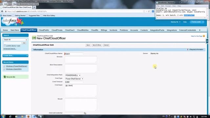Collapse the sidebar using the handle
The image size is (210, 118).
point(207,41)
